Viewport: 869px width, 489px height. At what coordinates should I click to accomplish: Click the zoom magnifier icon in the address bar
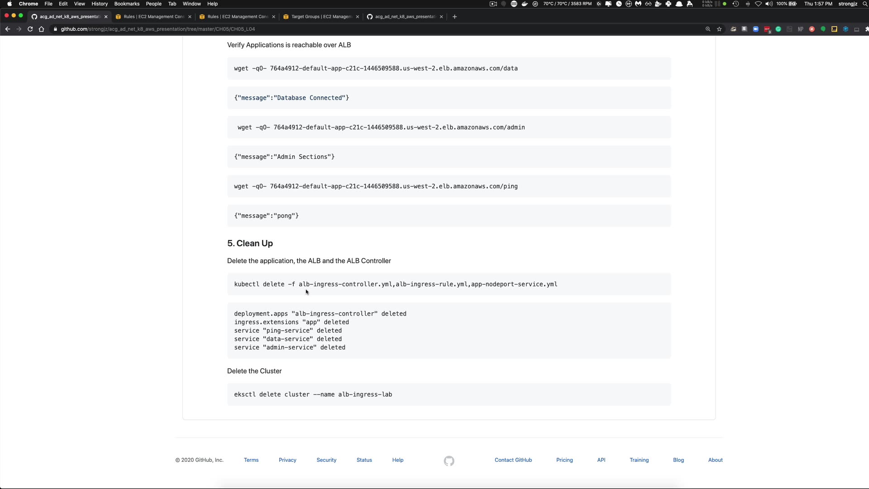[708, 29]
